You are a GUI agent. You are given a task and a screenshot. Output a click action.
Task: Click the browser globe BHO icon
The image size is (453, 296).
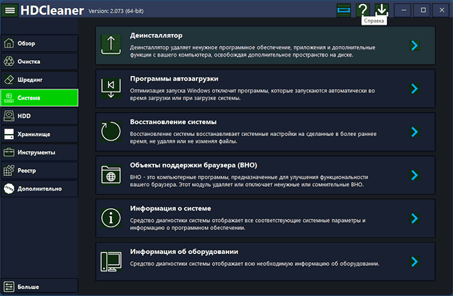point(110,175)
